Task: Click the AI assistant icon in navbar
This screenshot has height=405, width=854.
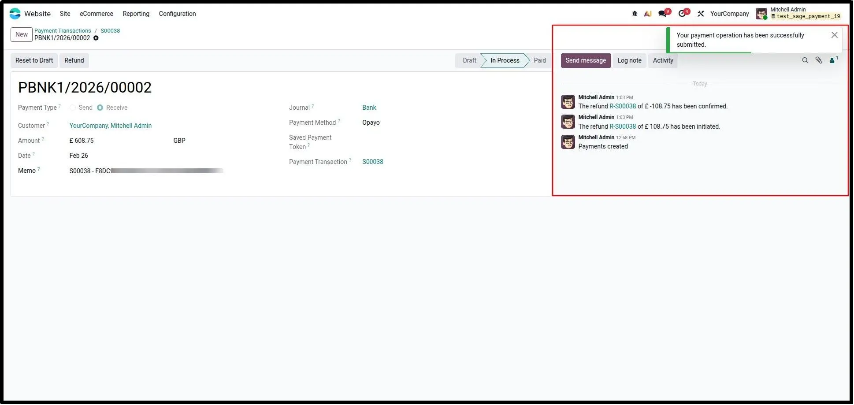Action: (x=648, y=14)
